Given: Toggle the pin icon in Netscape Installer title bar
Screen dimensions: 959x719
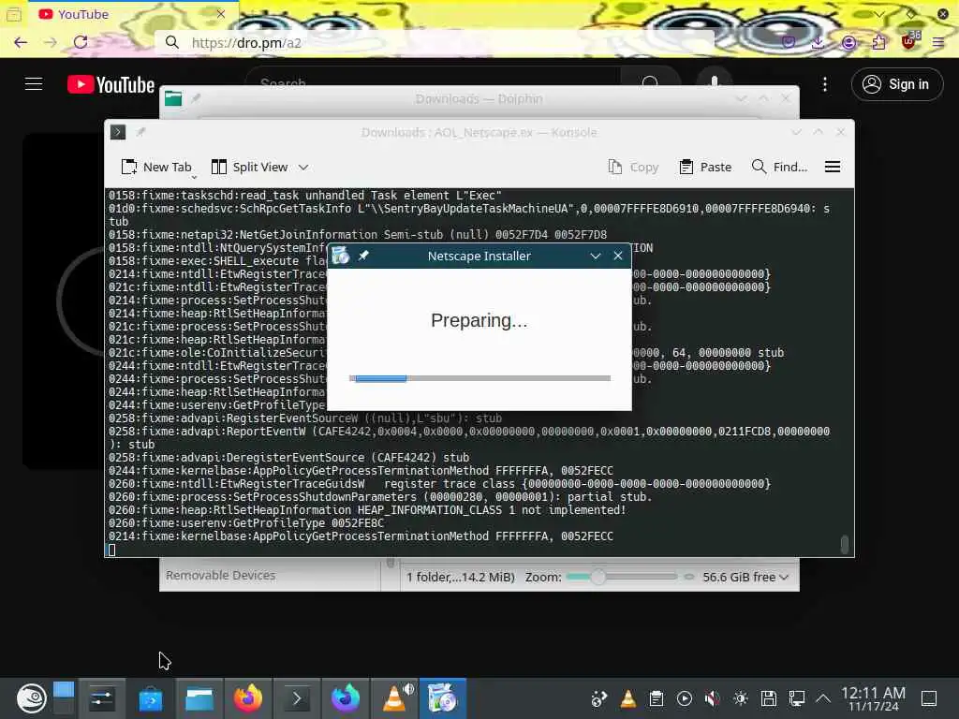Looking at the screenshot, I should coord(363,256).
